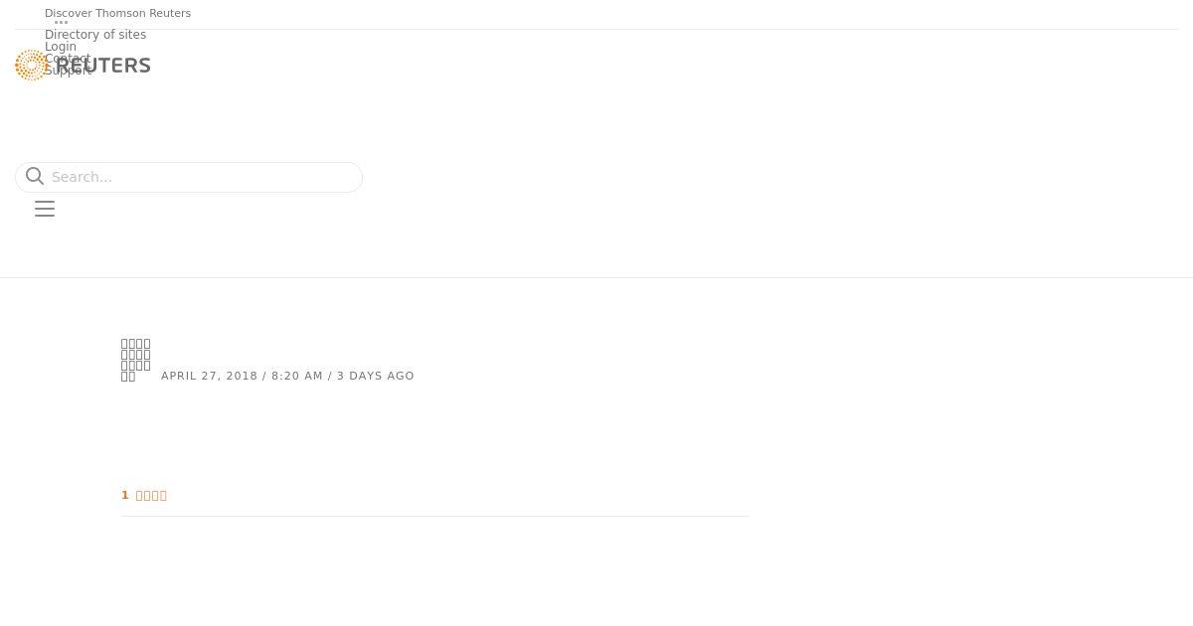This screenshot has height=626, width=1193.
Task: Open Directory of sites link
Action: [x=95, y=35]
